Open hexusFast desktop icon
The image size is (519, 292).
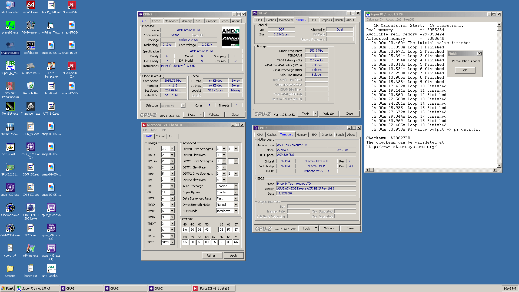(10, 149)
